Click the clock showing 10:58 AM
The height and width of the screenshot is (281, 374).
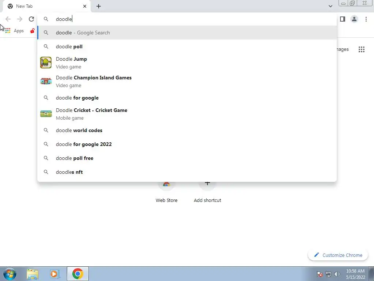[x=355, y=274]
